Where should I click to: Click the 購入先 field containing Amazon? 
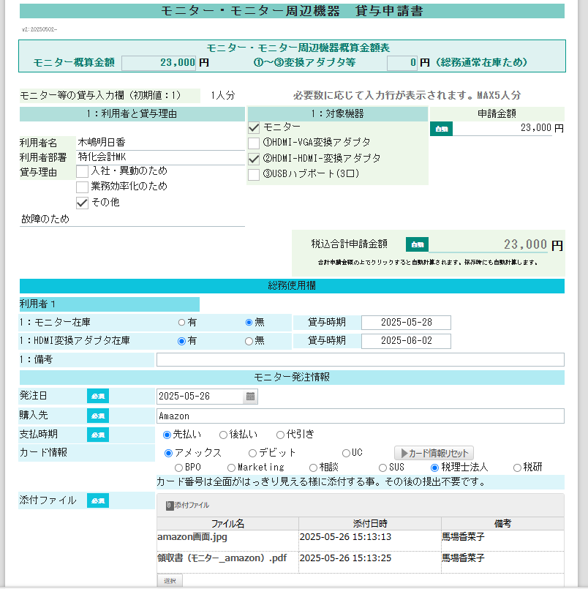coord(360,416)
